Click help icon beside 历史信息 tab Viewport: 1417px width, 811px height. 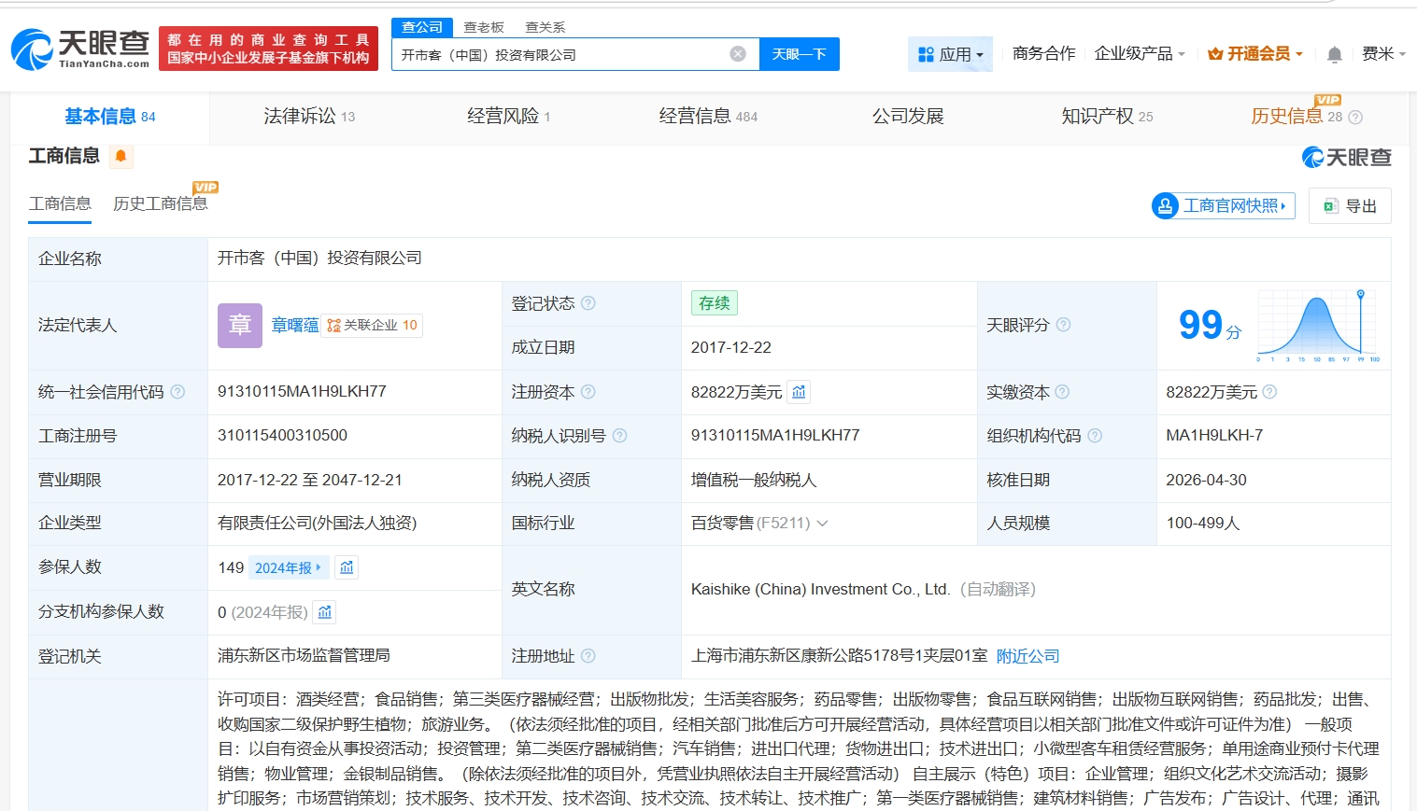point(1355,118)
